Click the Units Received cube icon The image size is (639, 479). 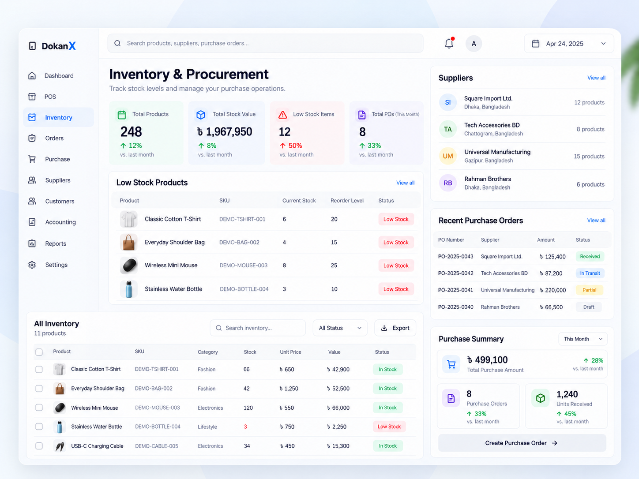click(541, 398)
